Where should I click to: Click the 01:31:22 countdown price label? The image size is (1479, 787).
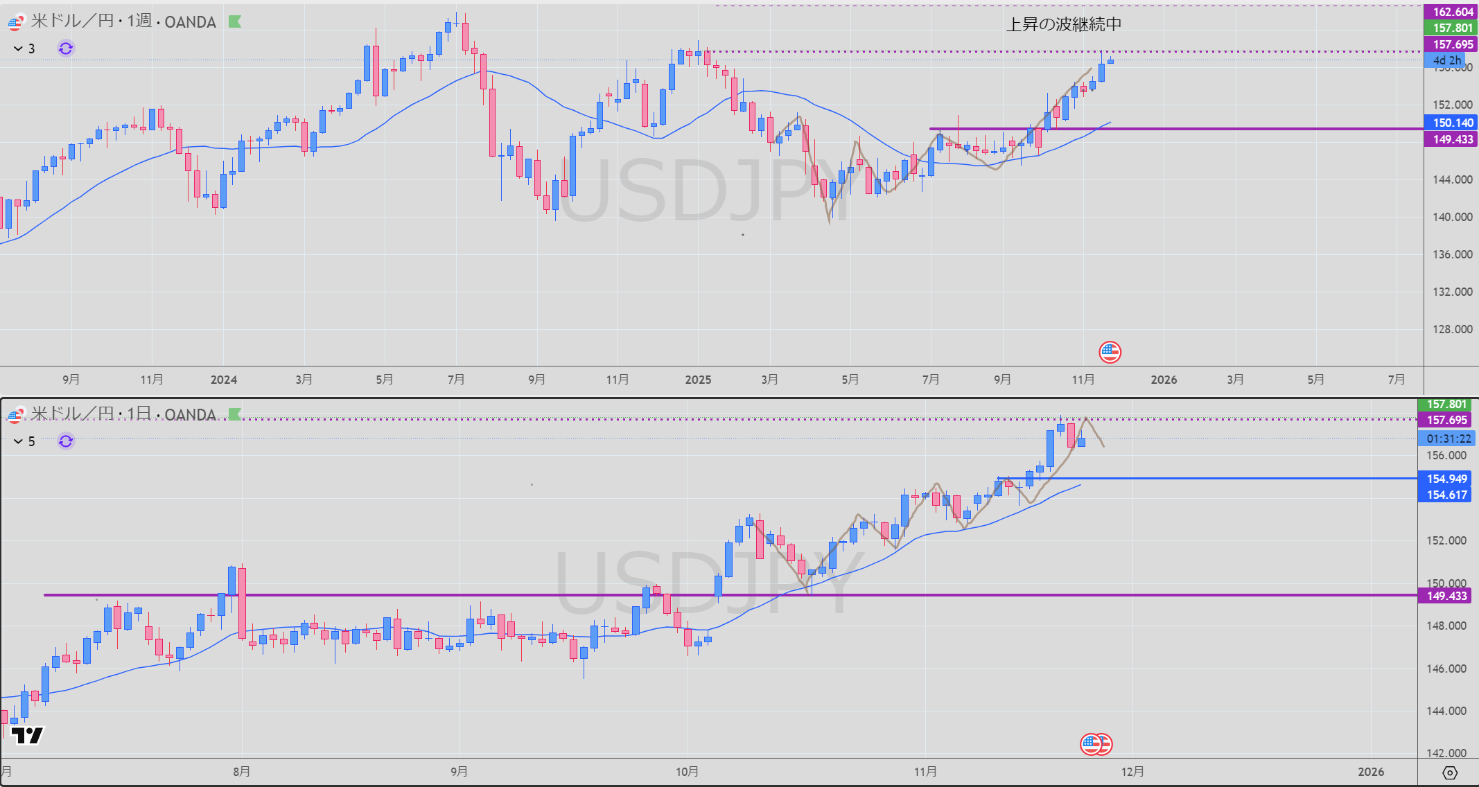(x=1448, y=439)
